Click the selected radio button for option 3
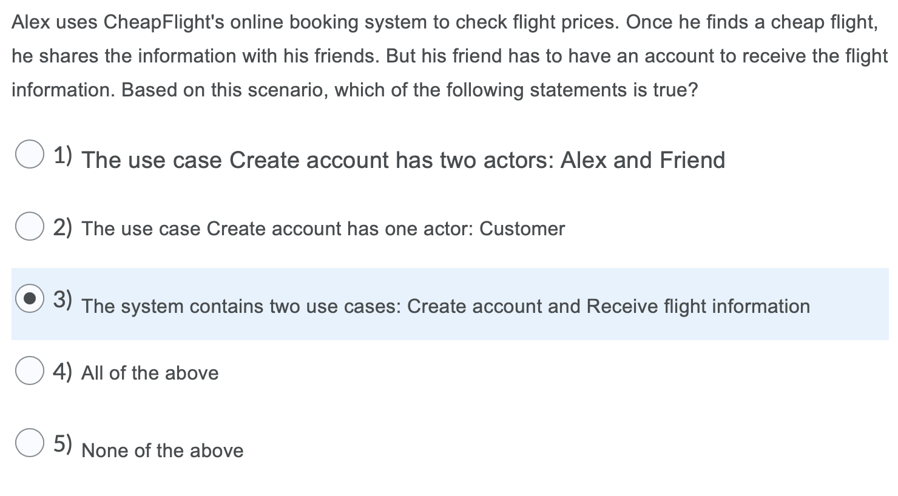 (x=29, y=298)
